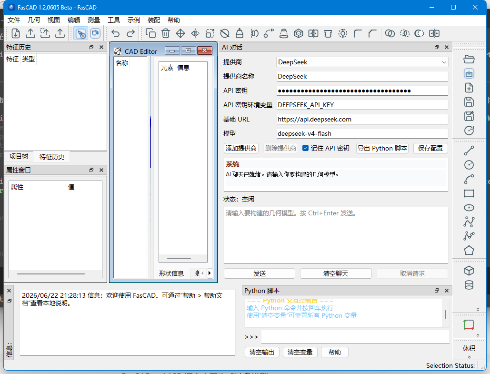Toggle the highlighted import icon in right toolbar
490x374 pixels.
[x=469, y=73]
